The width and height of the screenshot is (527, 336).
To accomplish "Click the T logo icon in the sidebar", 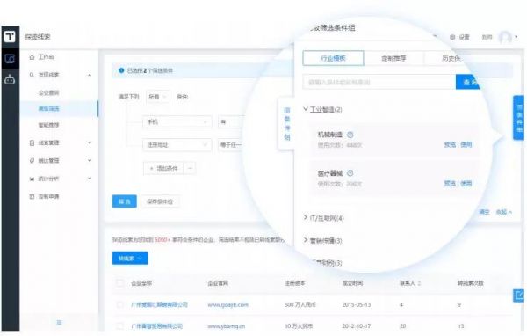I will [x=10, y=36].
